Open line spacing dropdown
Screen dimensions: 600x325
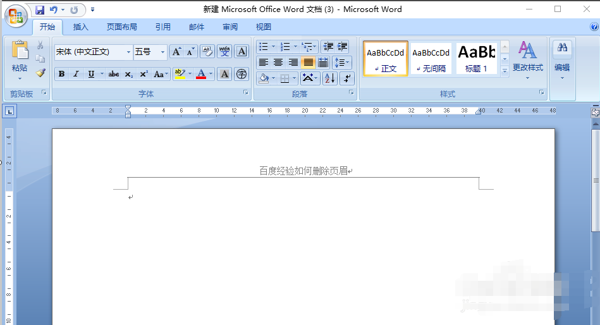point(341,63)
